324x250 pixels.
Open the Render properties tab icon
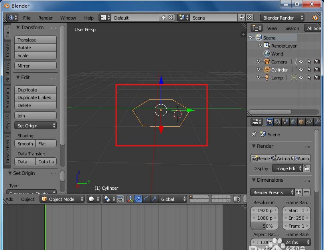[x=270, y=122]
